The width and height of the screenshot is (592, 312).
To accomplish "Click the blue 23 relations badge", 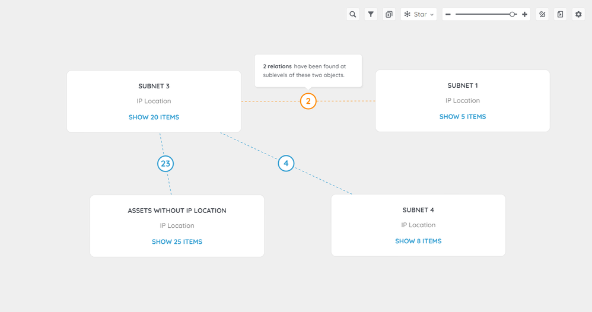I will pyautogui.click(x=165, y=164).
